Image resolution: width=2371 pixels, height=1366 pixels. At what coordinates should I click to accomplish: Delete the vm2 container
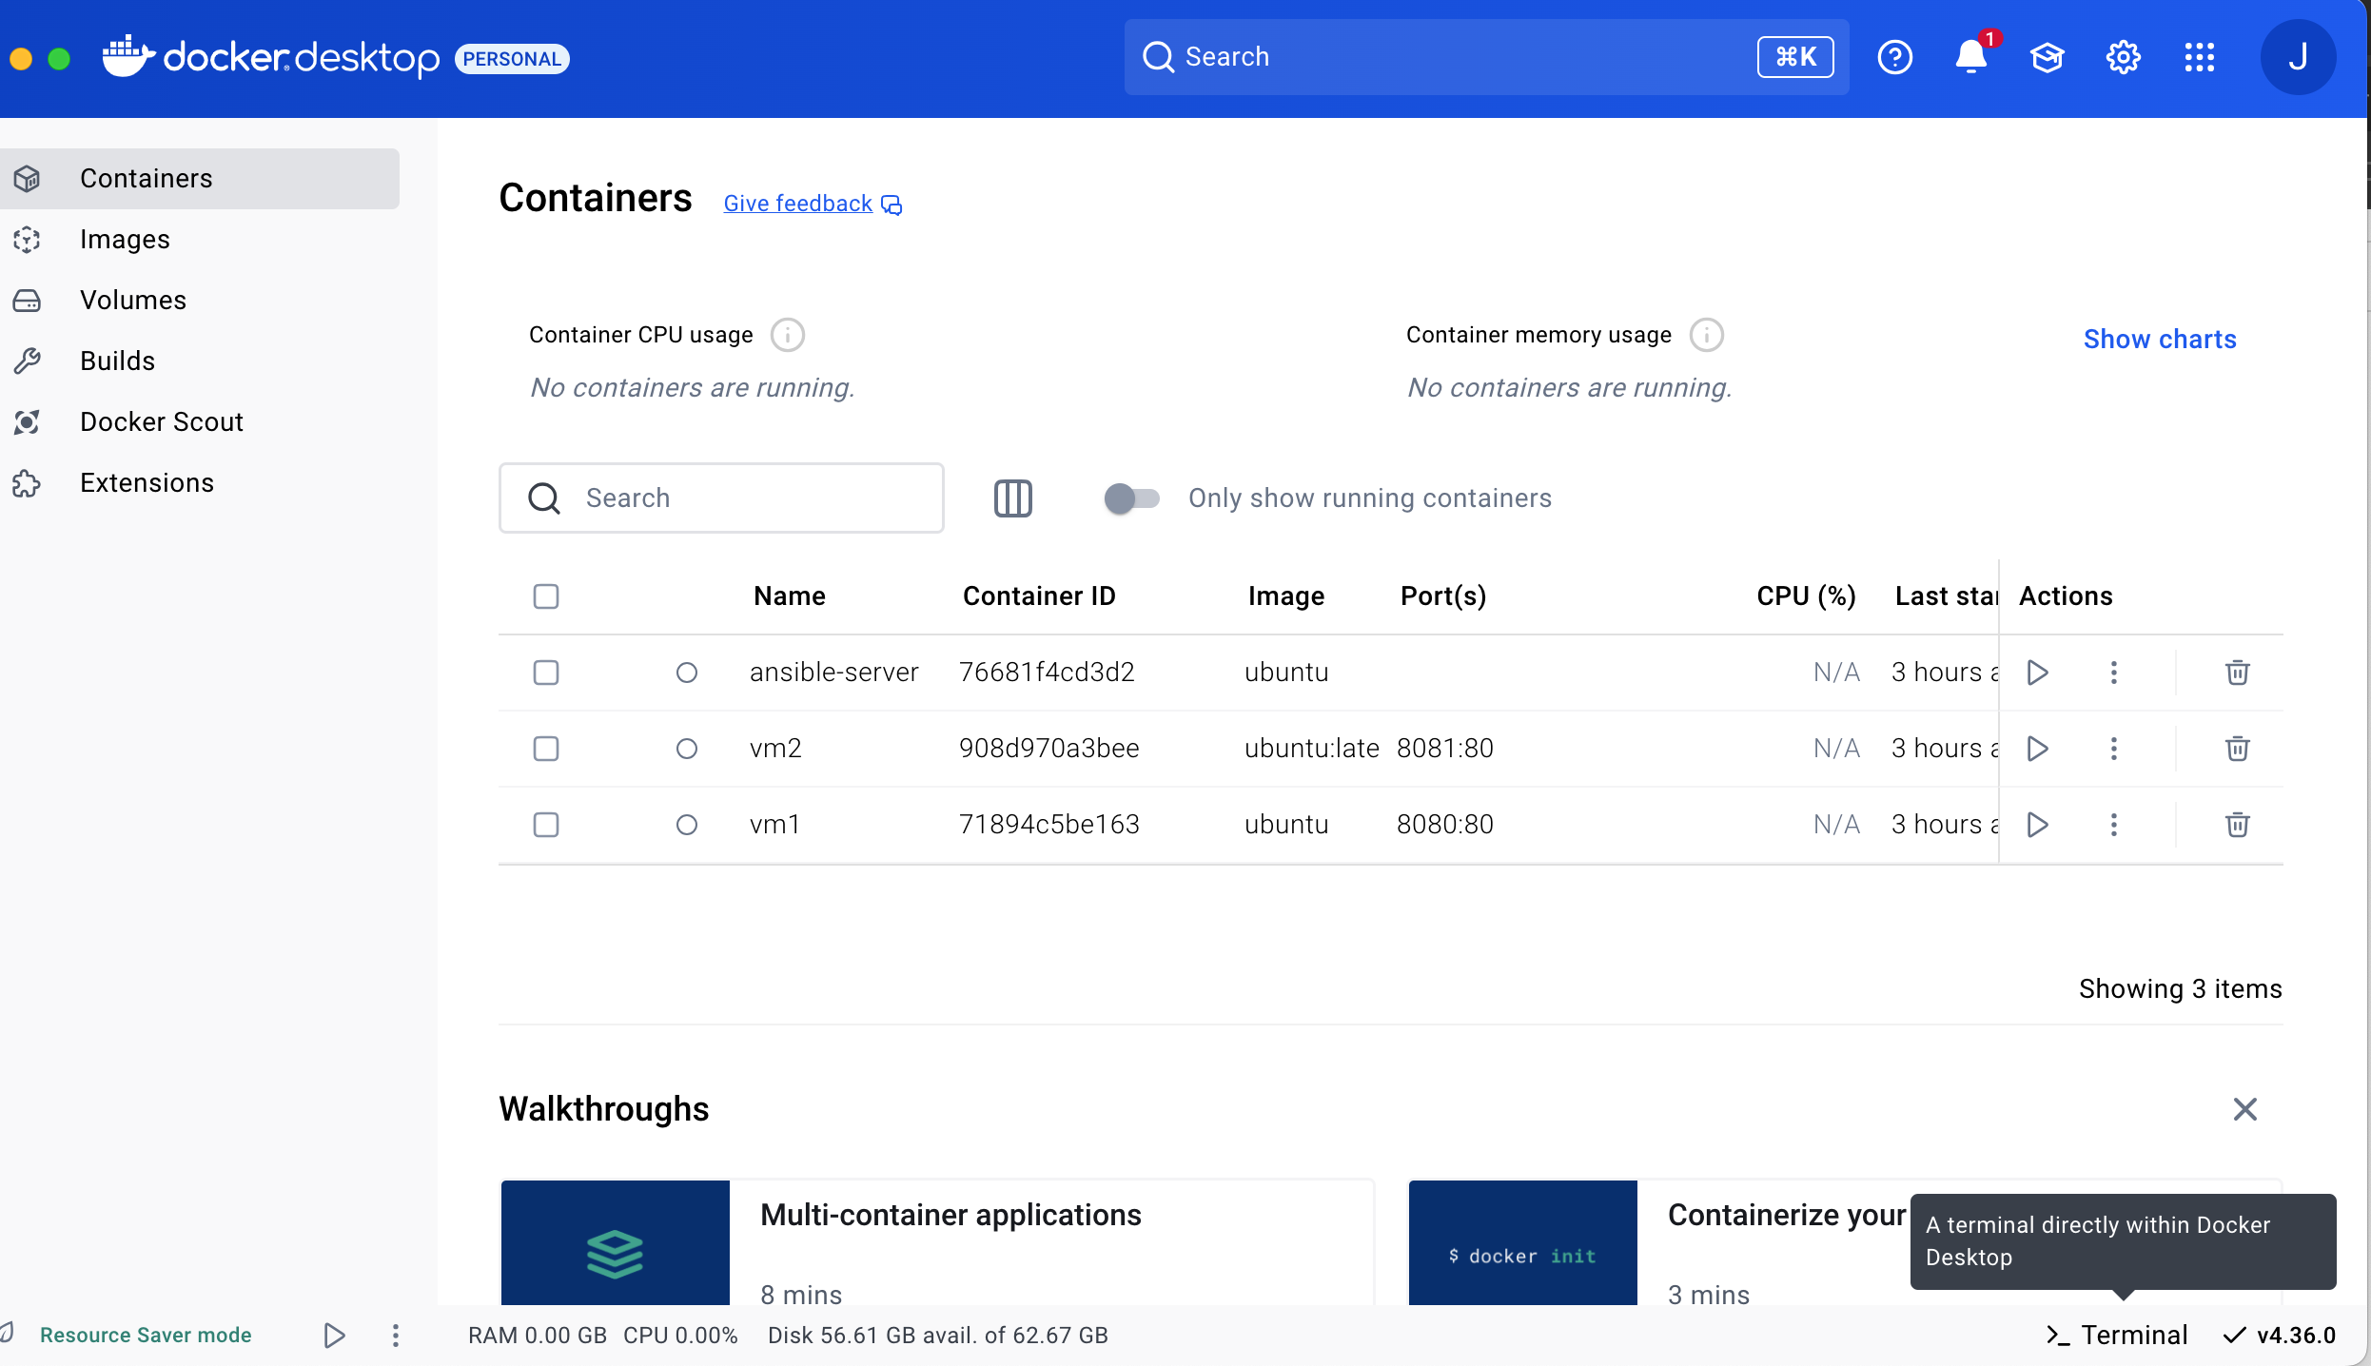[2237, 749]
